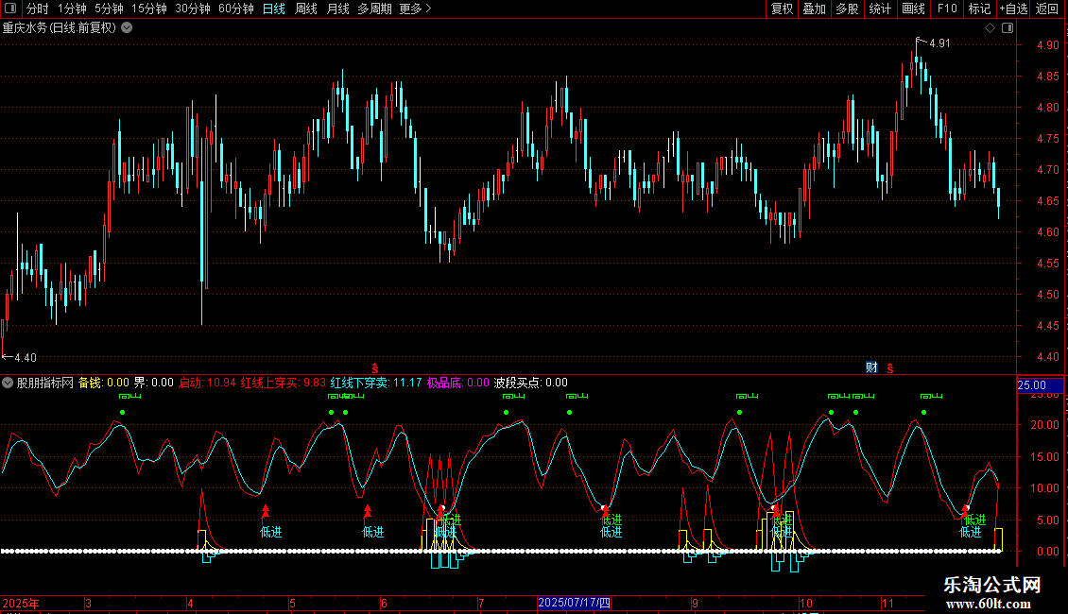The image size is (1068, 614).
Task: Click month 7 on the date axis
Action: (481, 603)
